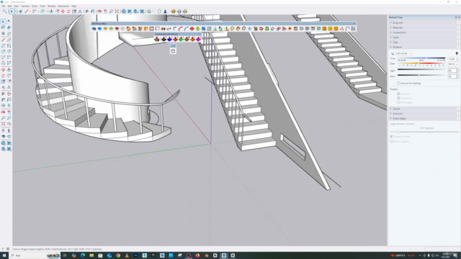The image size is (461, 259).
Task: Toggle Soften coplanar checkbox
Action: 391,141
